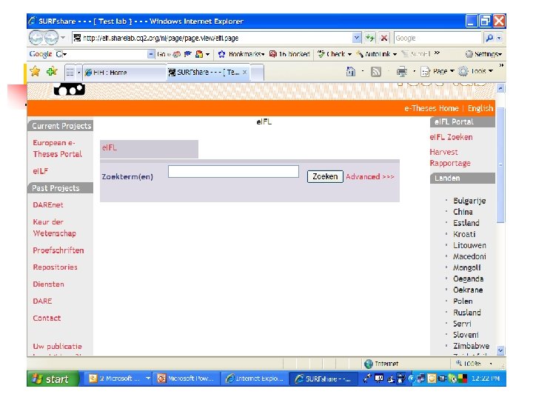The image size is (533, 400).
Task: Click the Print icon in command bar
Action: [402, 71]
